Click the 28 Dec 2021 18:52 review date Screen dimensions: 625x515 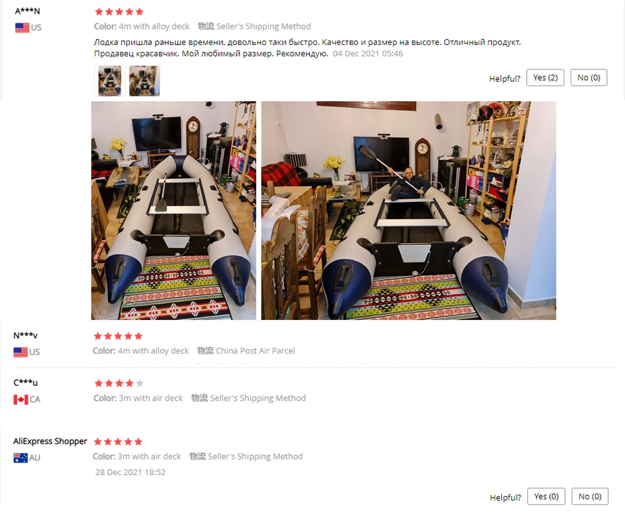[131, 472]
